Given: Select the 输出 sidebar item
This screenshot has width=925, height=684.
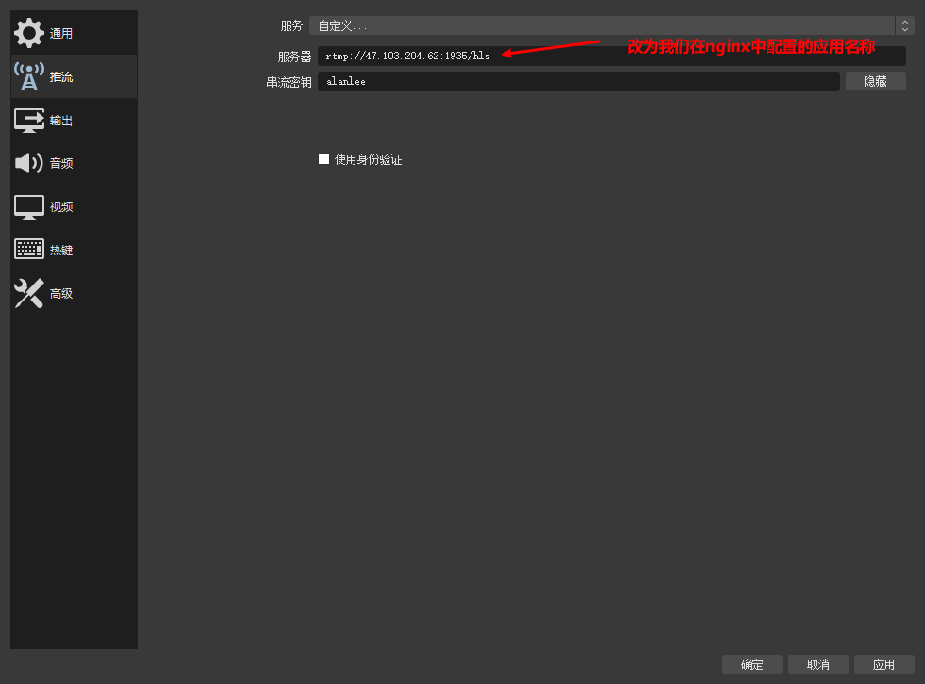Looking at the screenshot, I should pos(74,121).
